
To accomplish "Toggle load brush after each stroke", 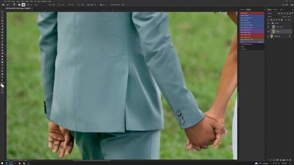I will [28, 5].
